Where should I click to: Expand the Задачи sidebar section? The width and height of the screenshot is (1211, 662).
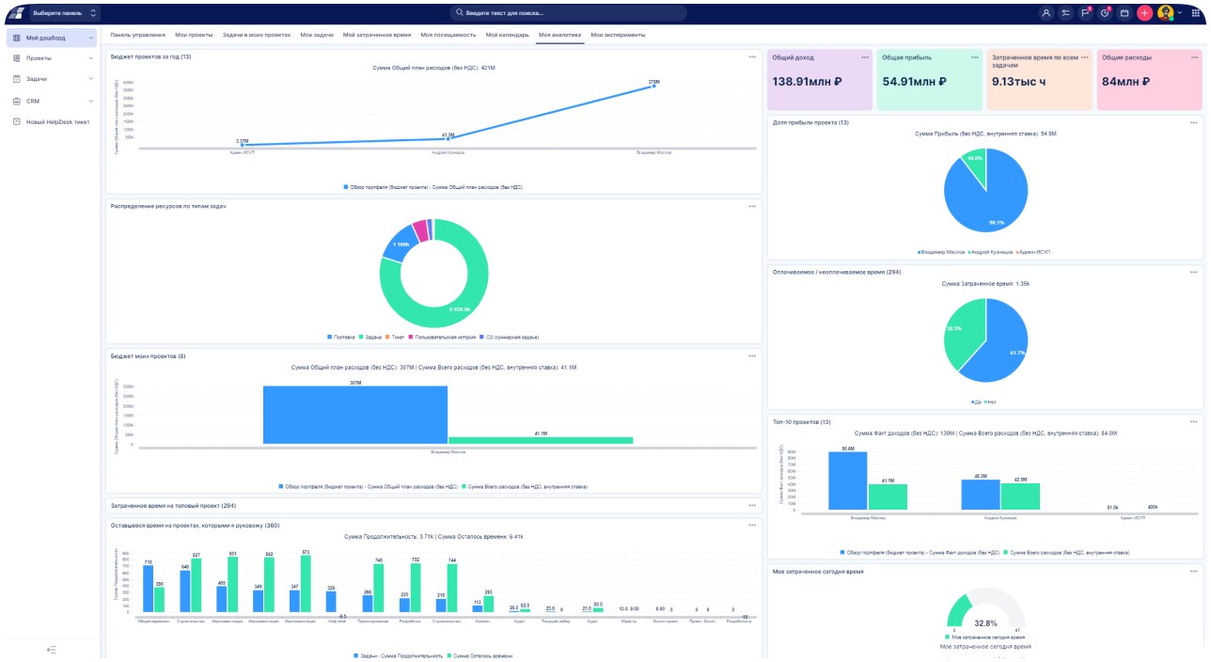point(91,79)
